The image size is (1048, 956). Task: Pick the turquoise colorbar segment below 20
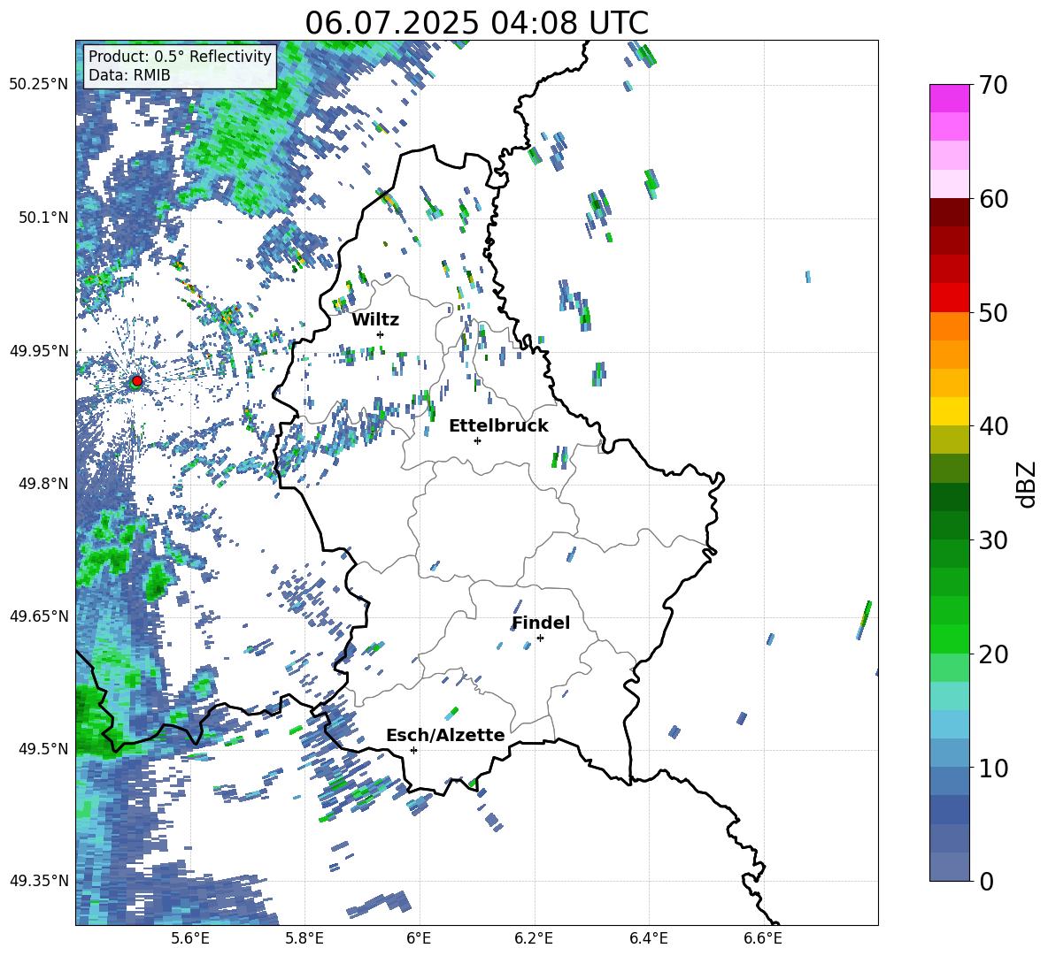949,696
